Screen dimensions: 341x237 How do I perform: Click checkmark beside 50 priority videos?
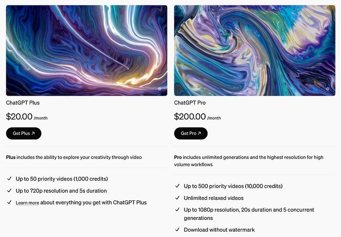(x=9, y=178)
